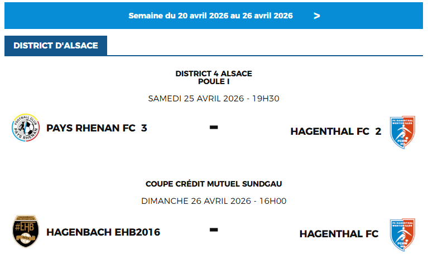Image resolution: width=428 pixels, height=264 pixels.
Task: Click the Dimanche 26 avril 16H00 date
Action: pyautogui.click(x=214, y=201)
